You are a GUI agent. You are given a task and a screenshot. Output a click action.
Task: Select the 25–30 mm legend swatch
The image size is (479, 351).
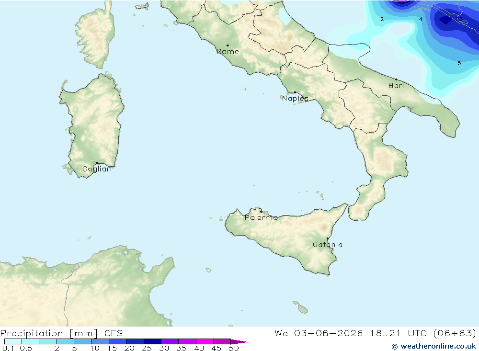tap(152, 341)
